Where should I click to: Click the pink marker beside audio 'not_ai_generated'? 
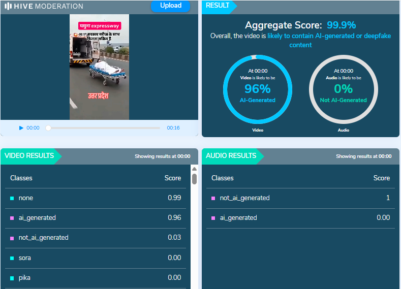click(213, 198)
